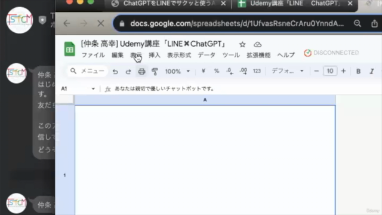
Task: Star the spreadsheet document
Action: (x=242, y=44)
